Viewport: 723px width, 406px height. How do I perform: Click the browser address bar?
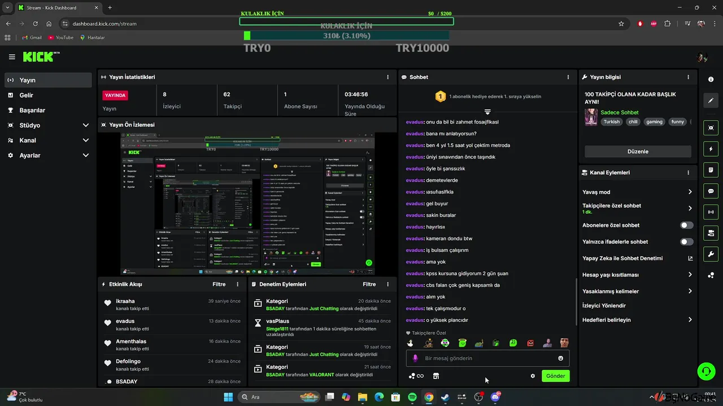(339, 24)
